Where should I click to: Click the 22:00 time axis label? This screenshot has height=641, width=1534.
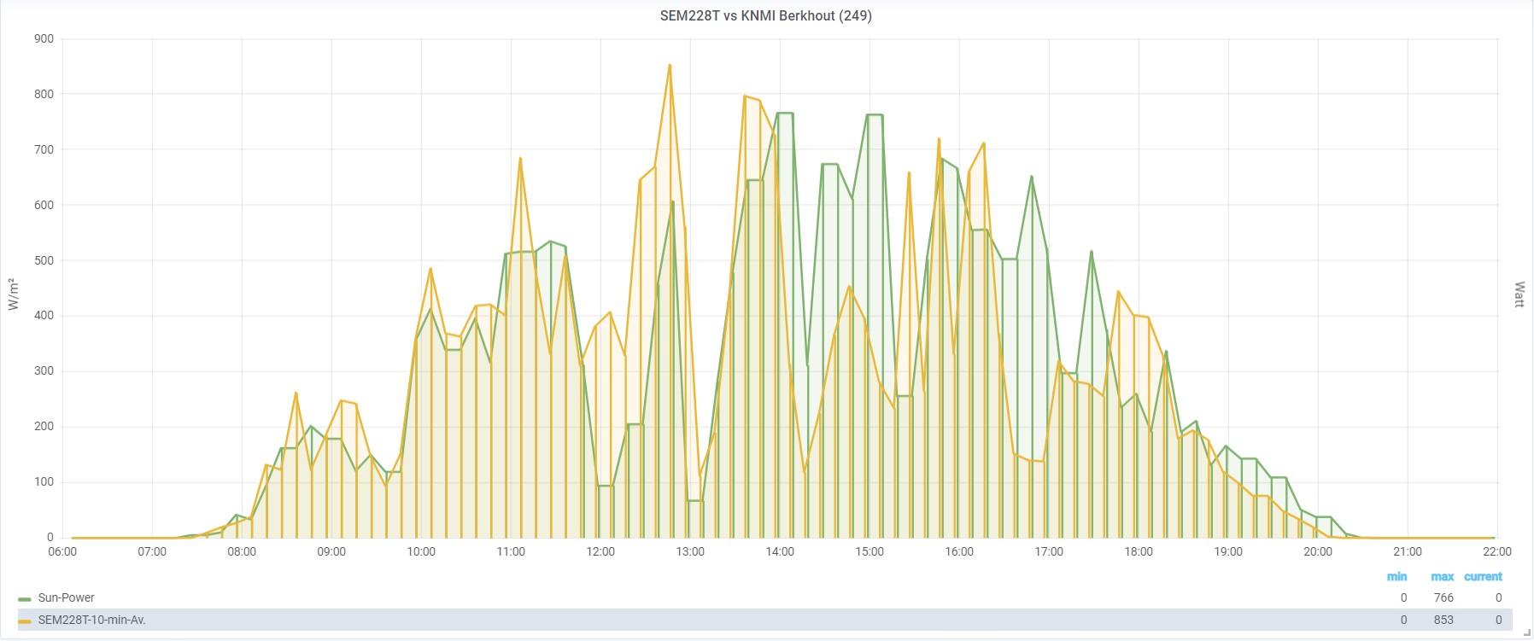[x=1496, y=551]
